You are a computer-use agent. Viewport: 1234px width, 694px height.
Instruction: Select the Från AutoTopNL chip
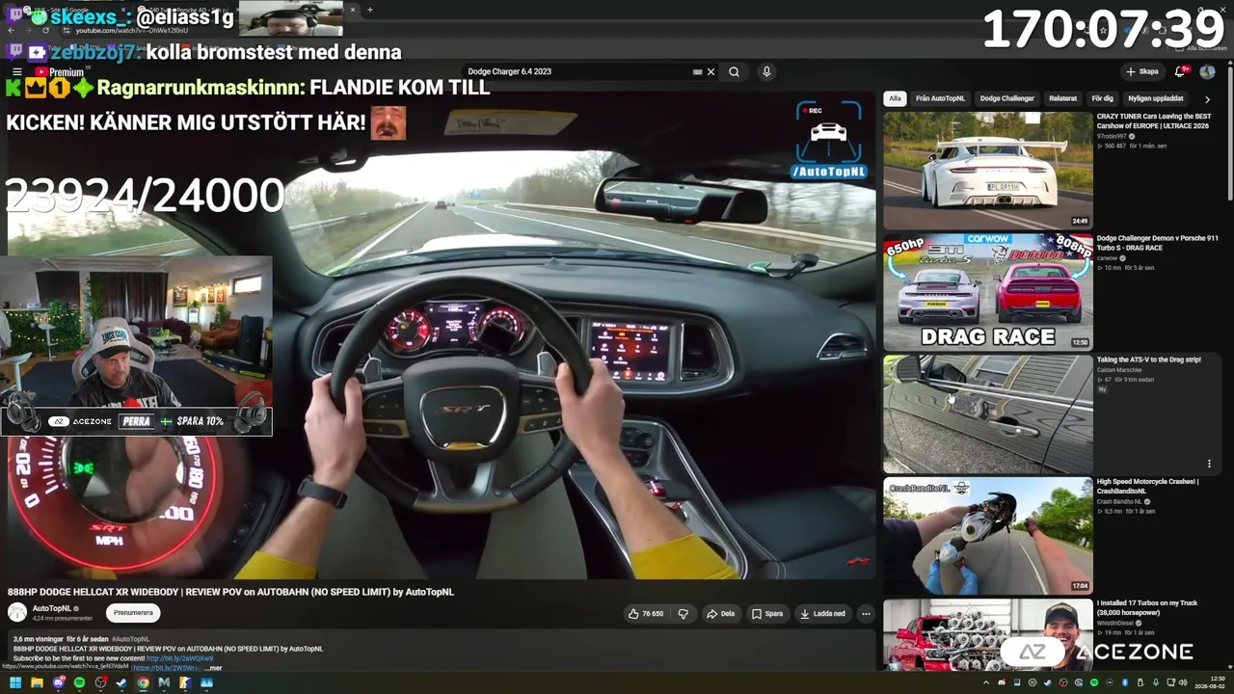tap(940, 98)
